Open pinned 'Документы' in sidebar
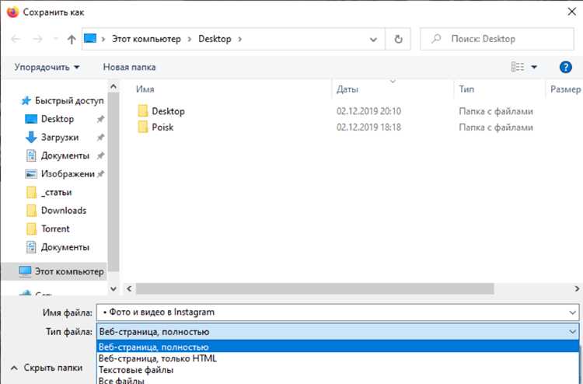Image resolution: width=583 pixels, height=384 pixels. coord(65,155)
